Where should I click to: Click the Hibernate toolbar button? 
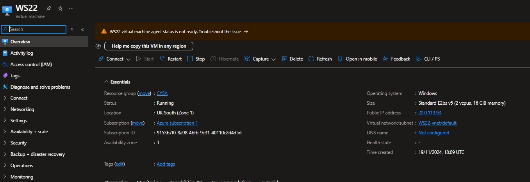pyautogui.click(x=225, y=59)
